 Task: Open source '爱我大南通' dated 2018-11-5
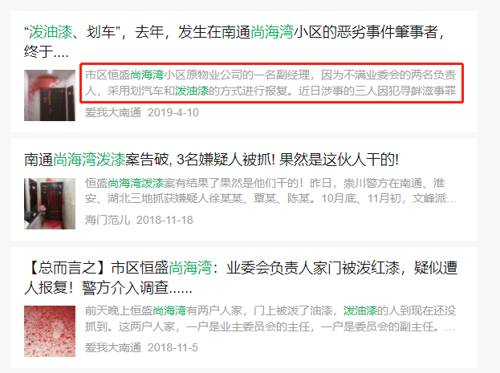pyautogui.click(x=113, y=347)
